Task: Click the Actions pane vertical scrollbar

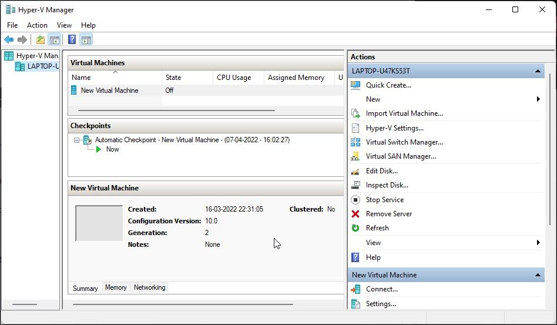Action: tap(550, 149)
